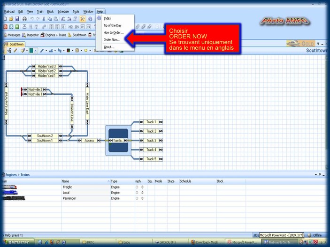Click the Print icon
This screenshot has height=247, width=330.
click(x=24, y=19)
